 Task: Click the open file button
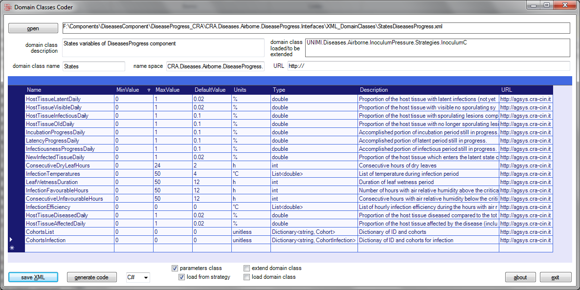click(x=33, y=28)
